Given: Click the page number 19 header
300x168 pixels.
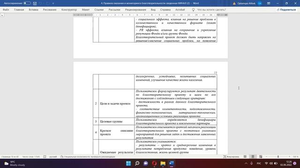Looking at the screenshot, I should click(216, 73).
